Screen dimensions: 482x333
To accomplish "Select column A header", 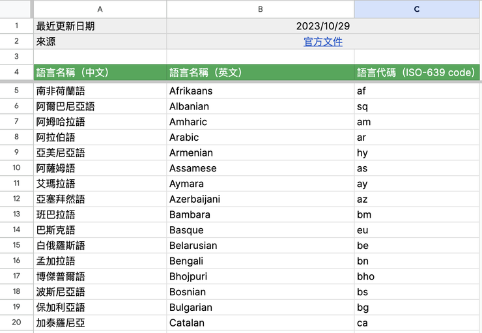I will pos(100,9).
